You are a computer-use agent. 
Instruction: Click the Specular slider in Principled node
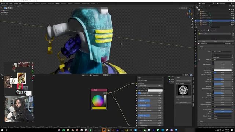coord(150,100)
